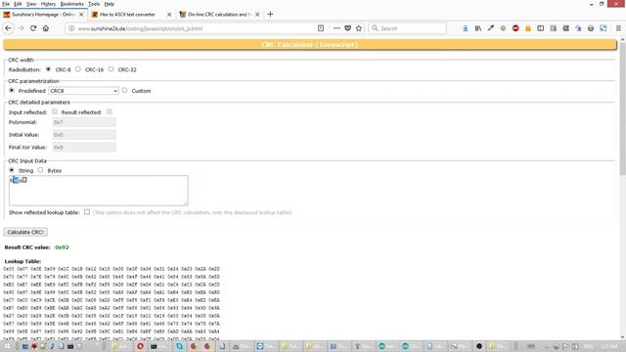626x352 pixels.
Task: Choose Predefined parametrization option
Action: 12,90
